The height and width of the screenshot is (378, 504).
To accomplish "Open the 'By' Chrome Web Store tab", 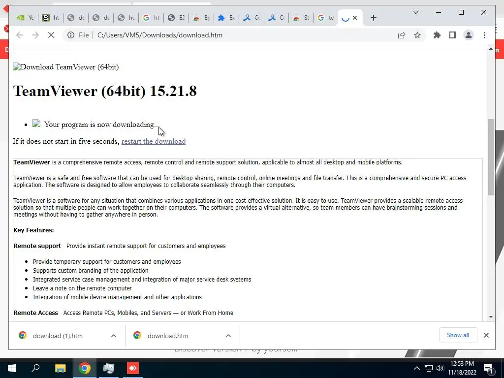I will coord(201,18).
